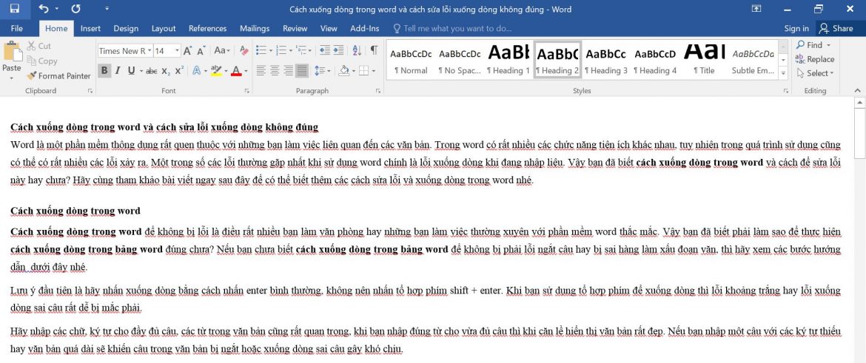The width and height of the screenshot is (866, 363).
Task: Toggle Justify paragraph alignment
Action: coord(302,71)
